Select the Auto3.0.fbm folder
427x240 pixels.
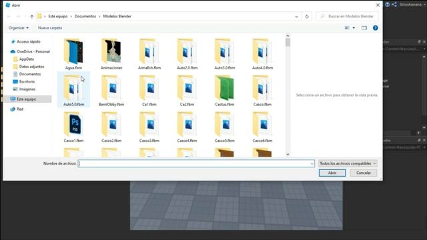[x=225, y=54]
